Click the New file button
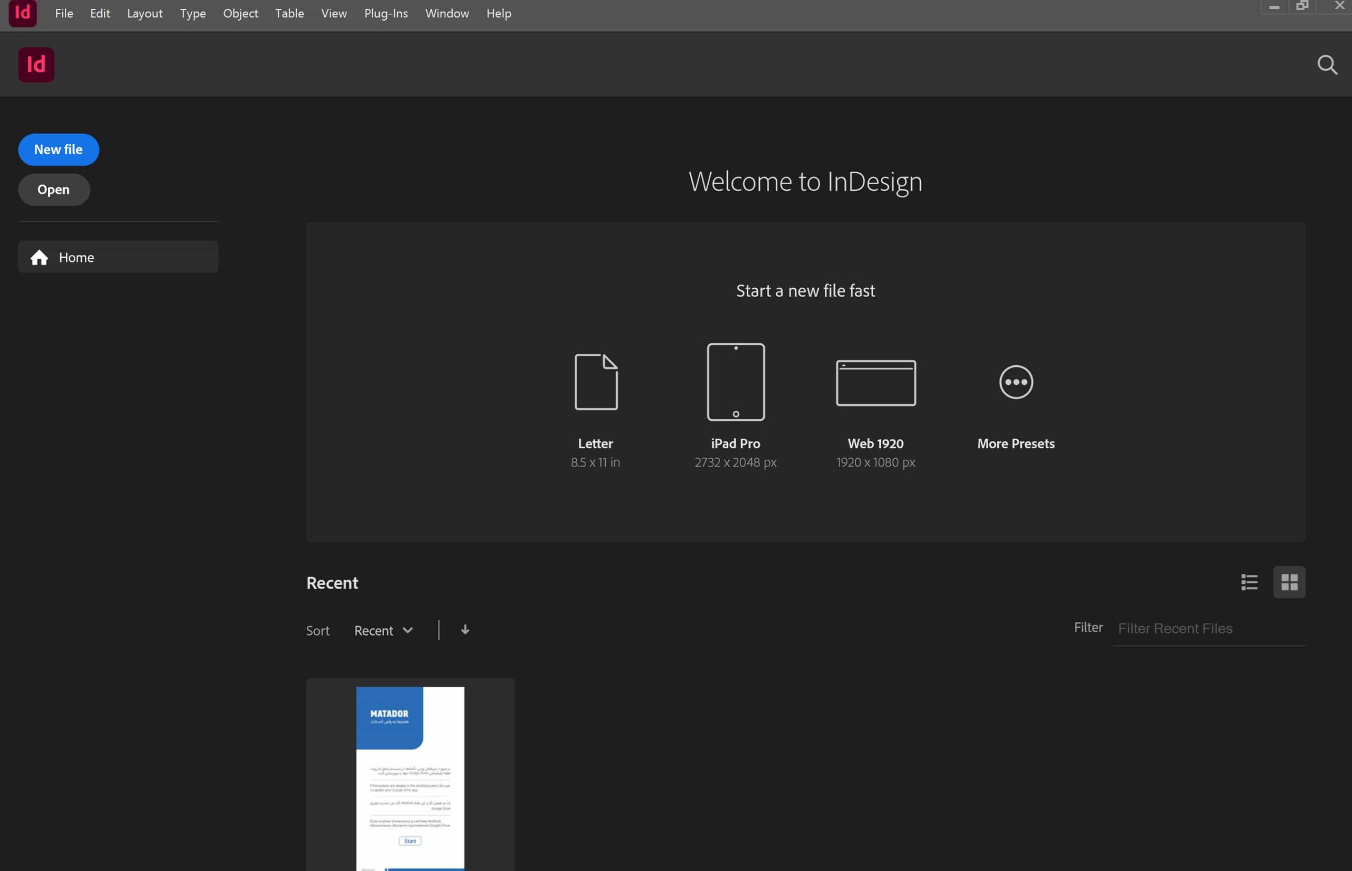The width and height of the screenshot is (1352, 871). [58, 149]
